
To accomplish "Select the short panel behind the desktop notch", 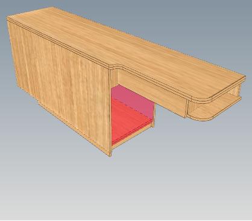I will 114,78.
